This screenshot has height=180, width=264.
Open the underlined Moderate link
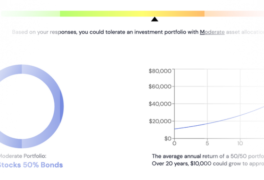[x=212, y=32]
